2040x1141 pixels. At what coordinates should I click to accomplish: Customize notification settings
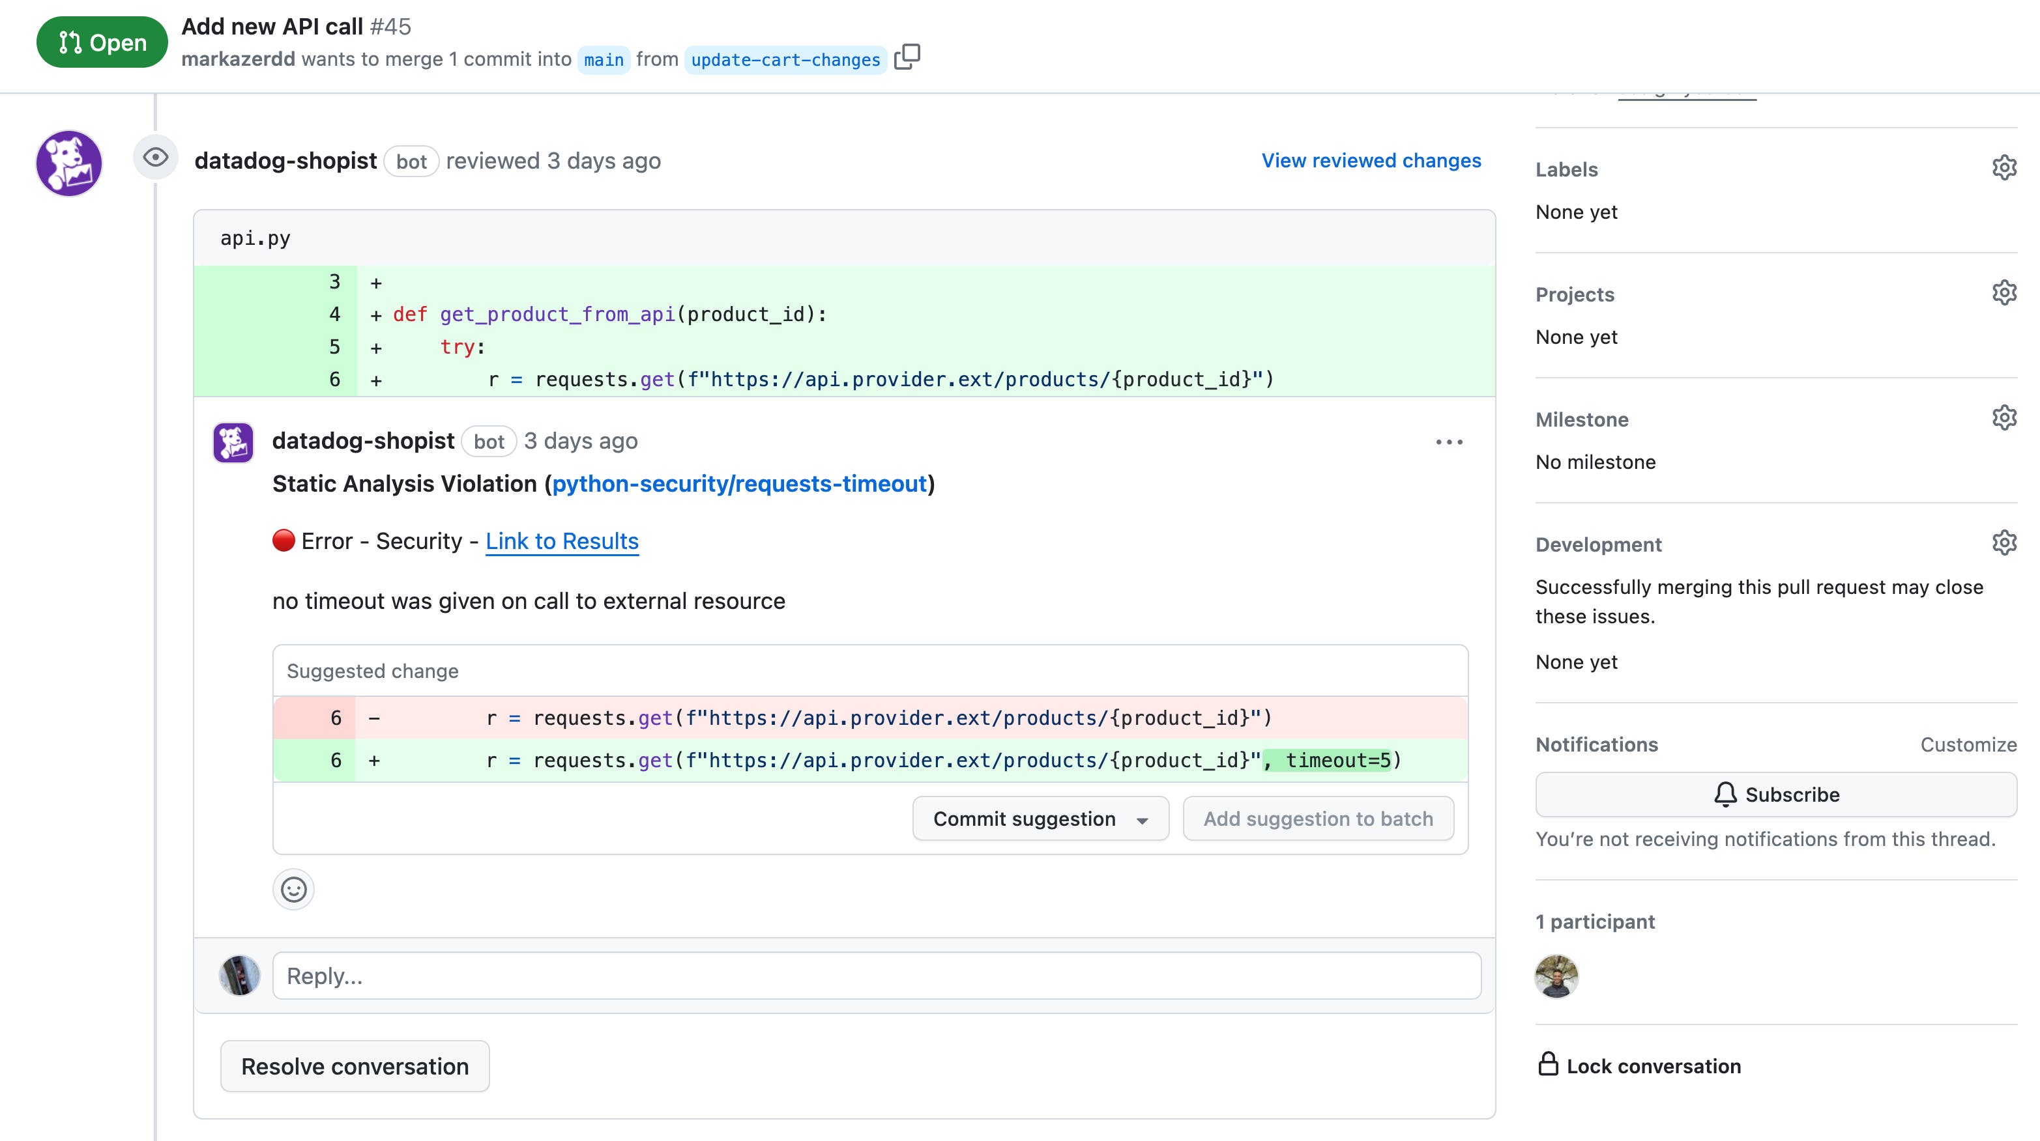(1968, 744)
